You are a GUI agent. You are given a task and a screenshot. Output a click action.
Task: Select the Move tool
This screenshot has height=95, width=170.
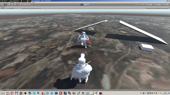point(5,5)
